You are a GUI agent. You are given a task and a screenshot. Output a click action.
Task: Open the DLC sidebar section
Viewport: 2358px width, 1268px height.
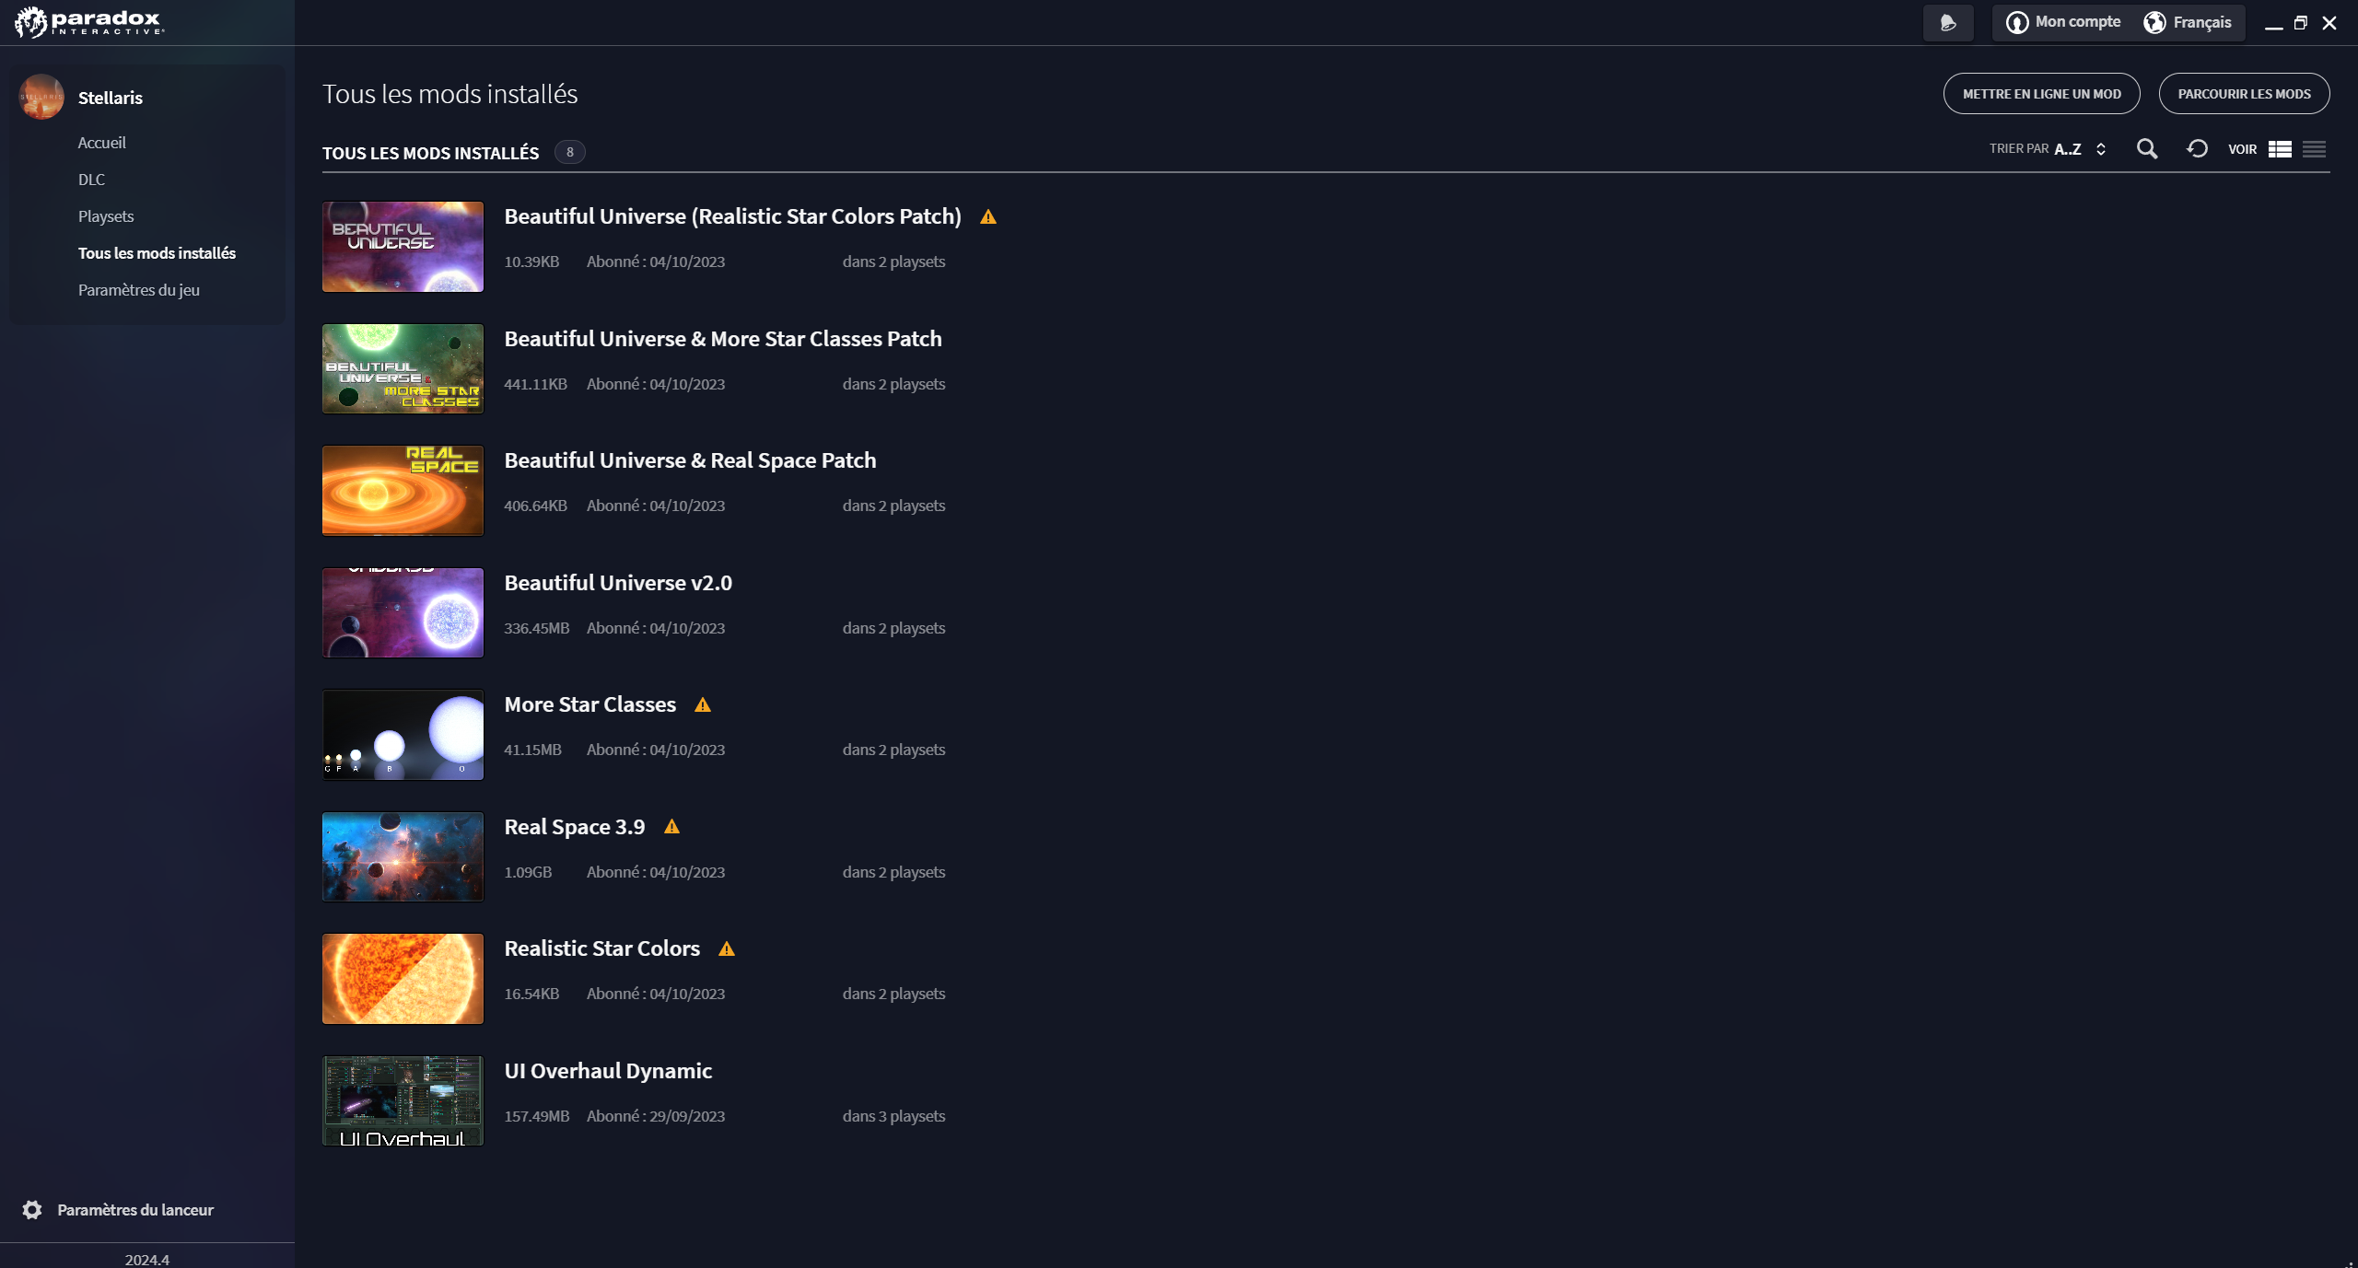click(91, 180)
